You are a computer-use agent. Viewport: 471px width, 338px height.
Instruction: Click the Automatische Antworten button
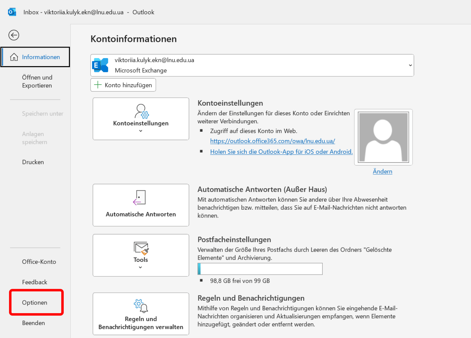click(x=141, y=205)
